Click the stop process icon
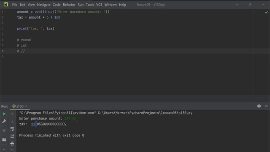This screenshot has width=270, height=152. click(x=4, y=130)
